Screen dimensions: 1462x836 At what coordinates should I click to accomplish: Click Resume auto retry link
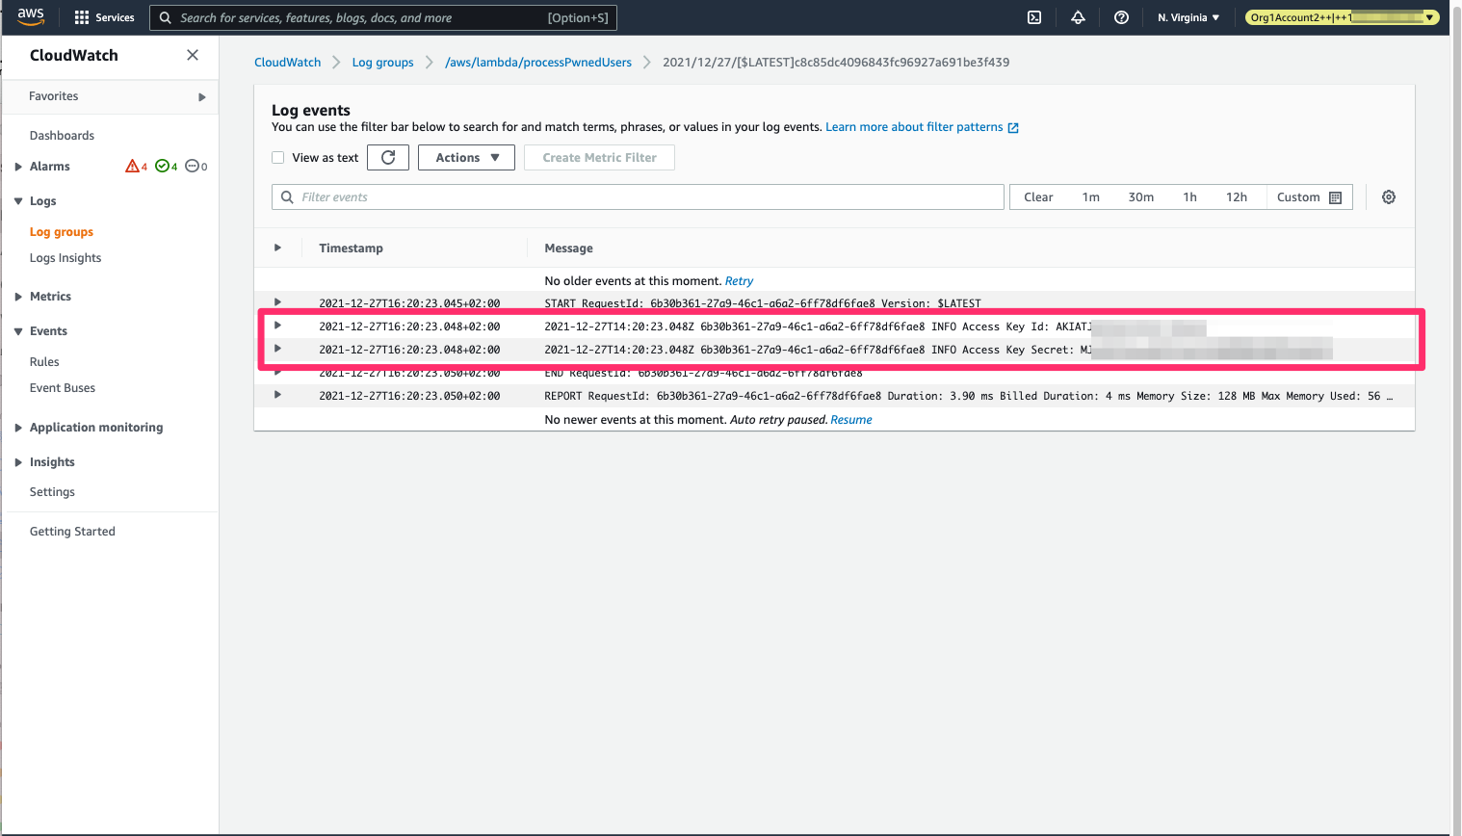click(x=851, y=420)
